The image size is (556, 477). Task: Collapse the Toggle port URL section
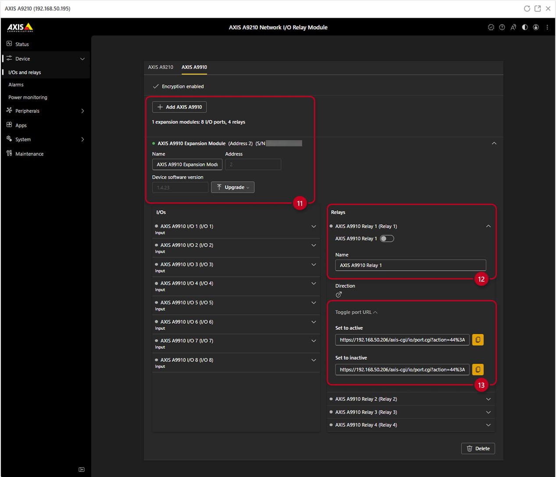coord(356,312)
